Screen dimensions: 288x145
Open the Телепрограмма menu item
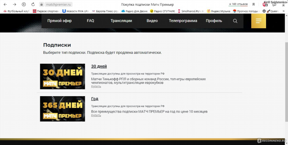click(183, 21)
